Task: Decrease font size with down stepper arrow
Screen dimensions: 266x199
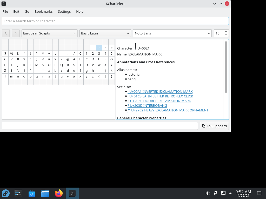Action: tap(226, 35)
